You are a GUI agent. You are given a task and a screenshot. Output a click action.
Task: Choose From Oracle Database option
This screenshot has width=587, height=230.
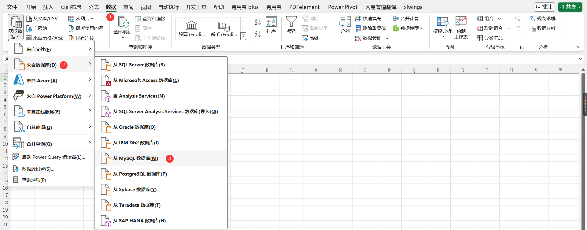(161, 127)
